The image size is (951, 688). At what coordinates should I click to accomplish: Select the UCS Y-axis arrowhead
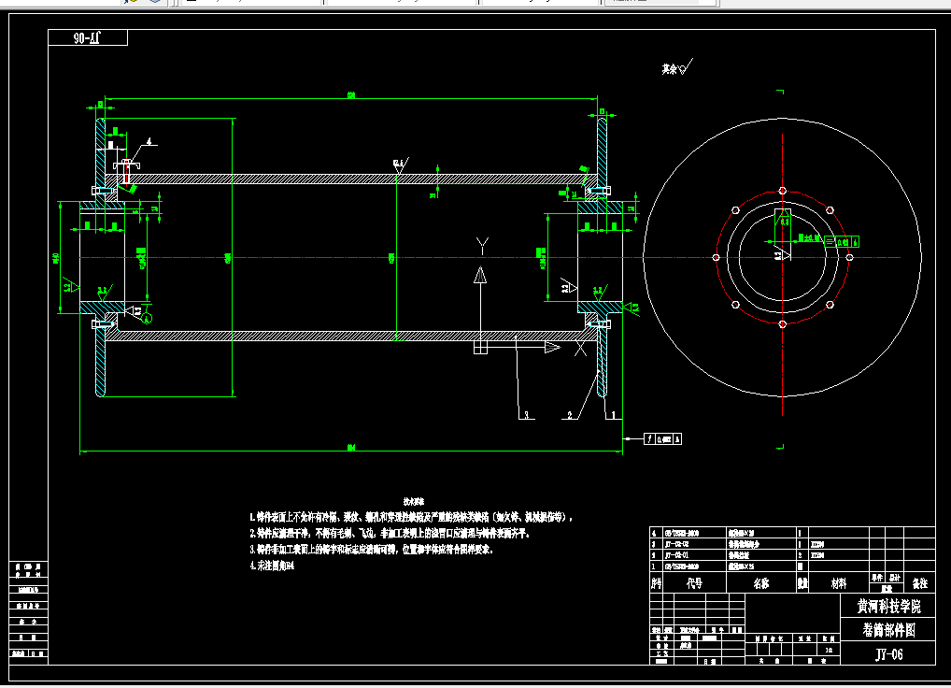click(480, 276)
